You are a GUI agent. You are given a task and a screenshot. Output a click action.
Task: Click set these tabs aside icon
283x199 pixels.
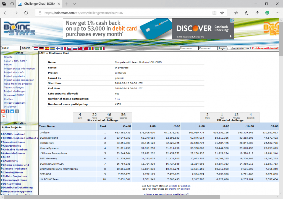[12, 4]
